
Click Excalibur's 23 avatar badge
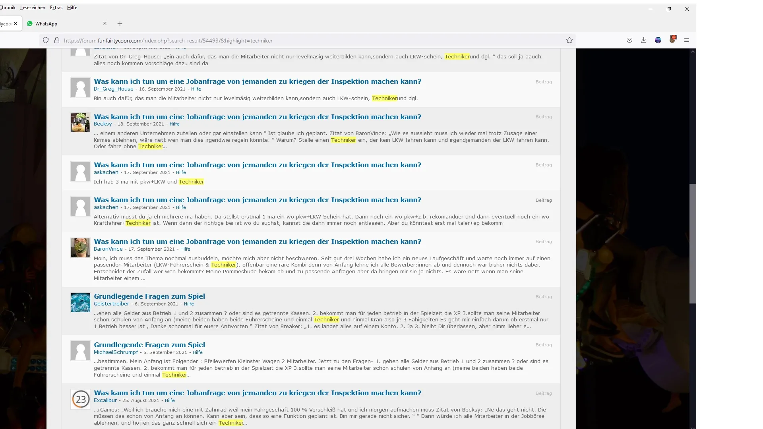pyautogui.click(x=81, y=399)
